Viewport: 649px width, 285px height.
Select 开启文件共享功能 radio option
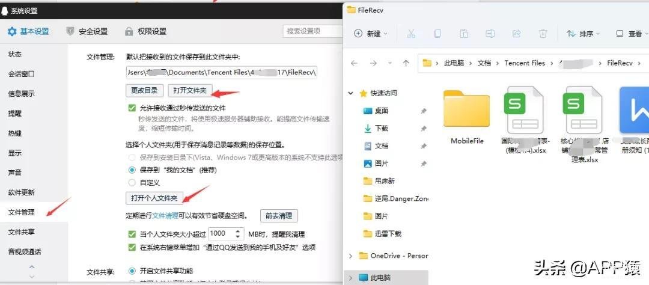(x=132, y=271)
